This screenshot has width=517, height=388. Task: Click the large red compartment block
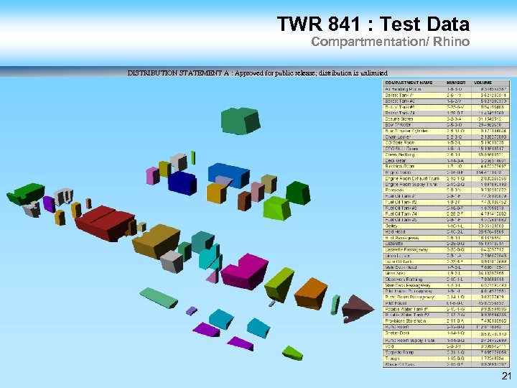tap(105, 223)
